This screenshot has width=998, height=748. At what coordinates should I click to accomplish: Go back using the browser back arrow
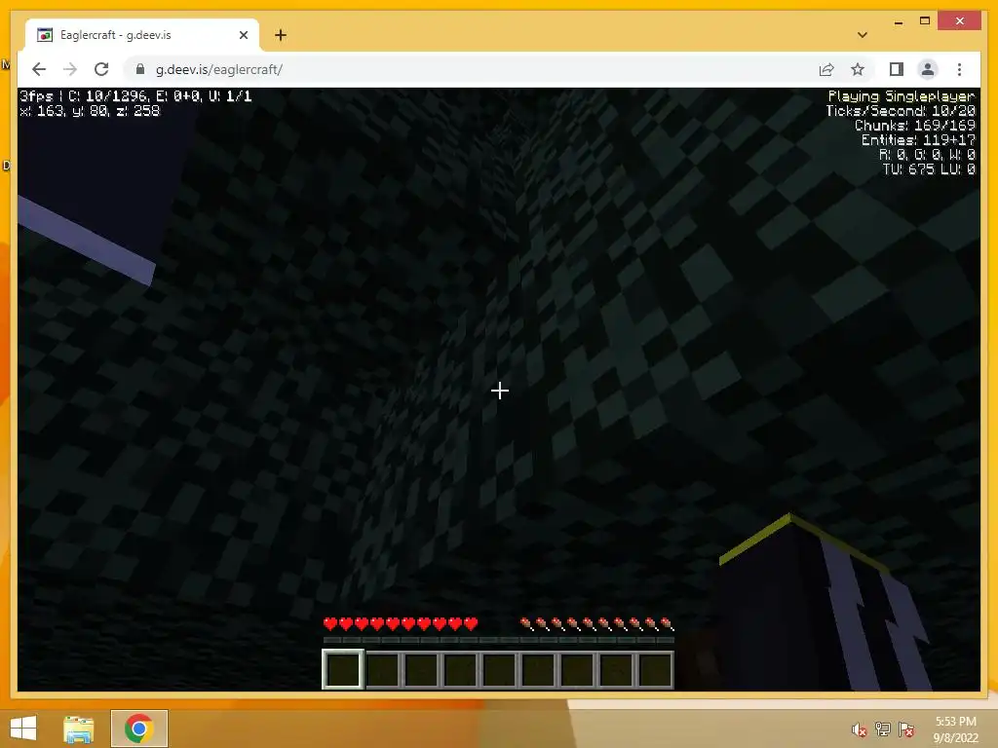click(39, 69)
